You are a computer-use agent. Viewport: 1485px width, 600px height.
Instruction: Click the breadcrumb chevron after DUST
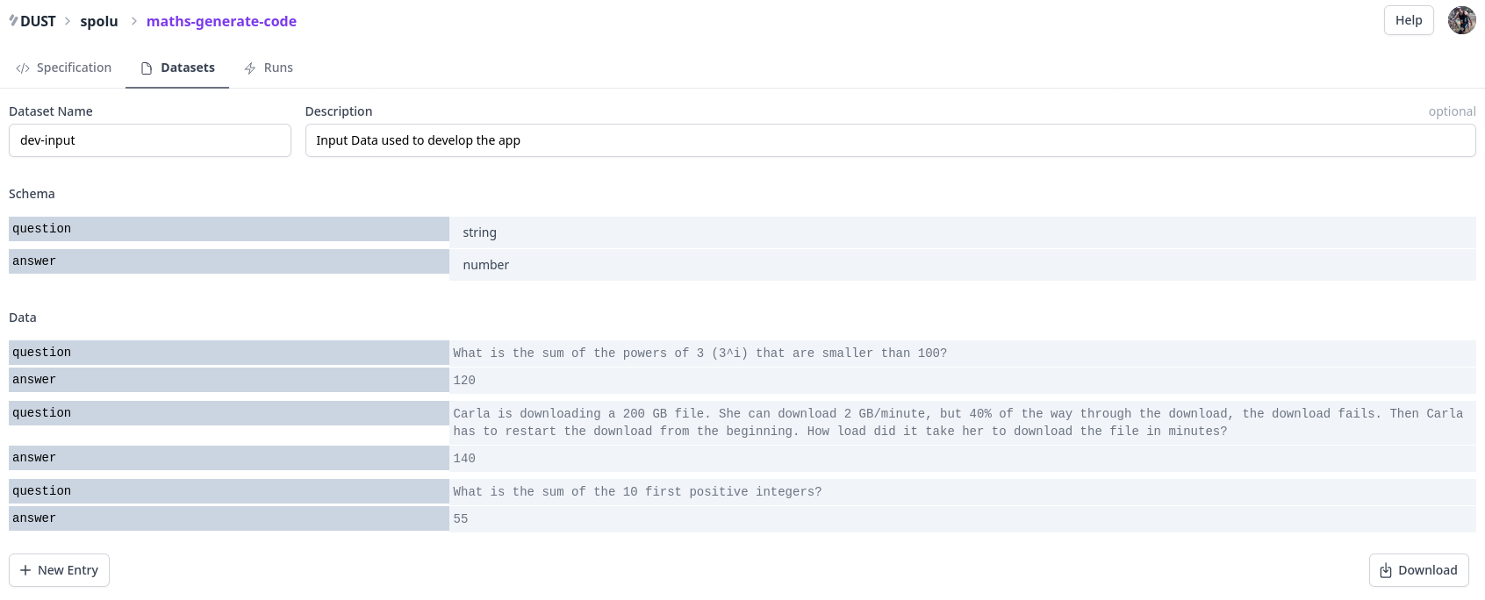pos(68,21)
